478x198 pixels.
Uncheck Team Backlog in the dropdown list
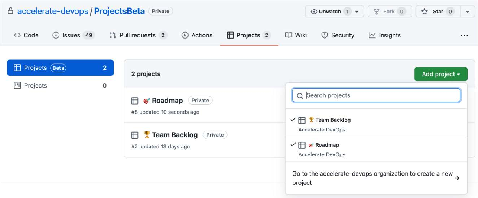click(x=376, y=124)
